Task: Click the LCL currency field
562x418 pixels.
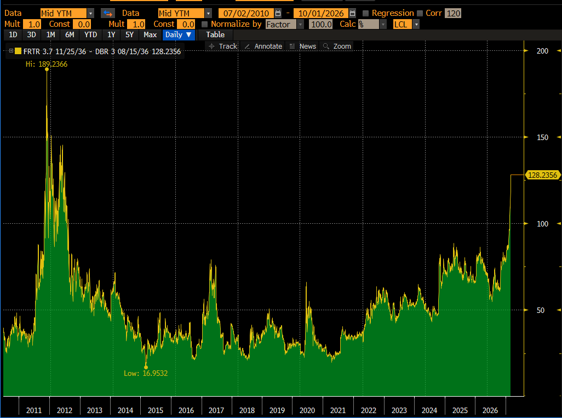Action: (x=403, y=24)
